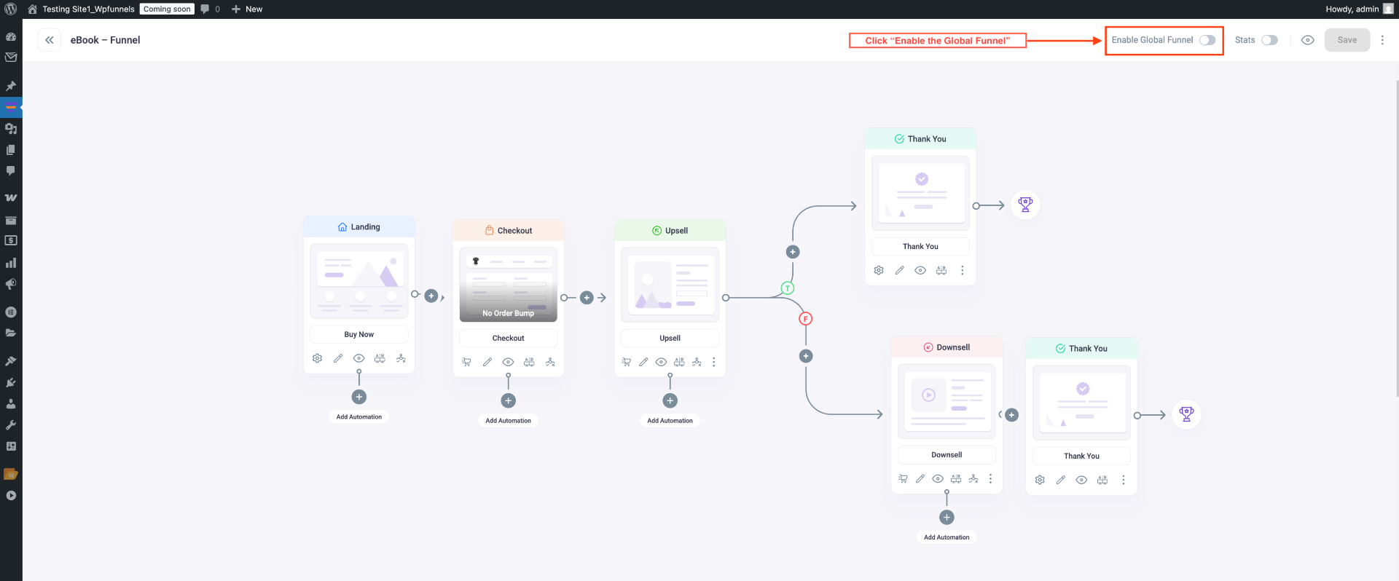Click the Downsell step page thumbnail
Image resolution: width=1399 pixels, height=581 pixels.
point(947,401)
